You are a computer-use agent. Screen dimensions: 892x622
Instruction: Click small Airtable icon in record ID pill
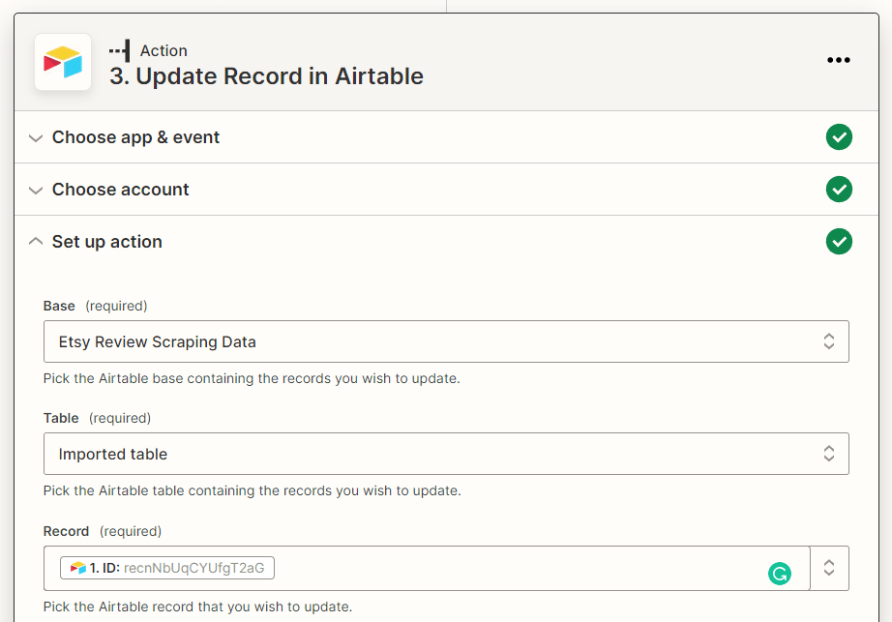pyautogui.click(x=78, y=568)
